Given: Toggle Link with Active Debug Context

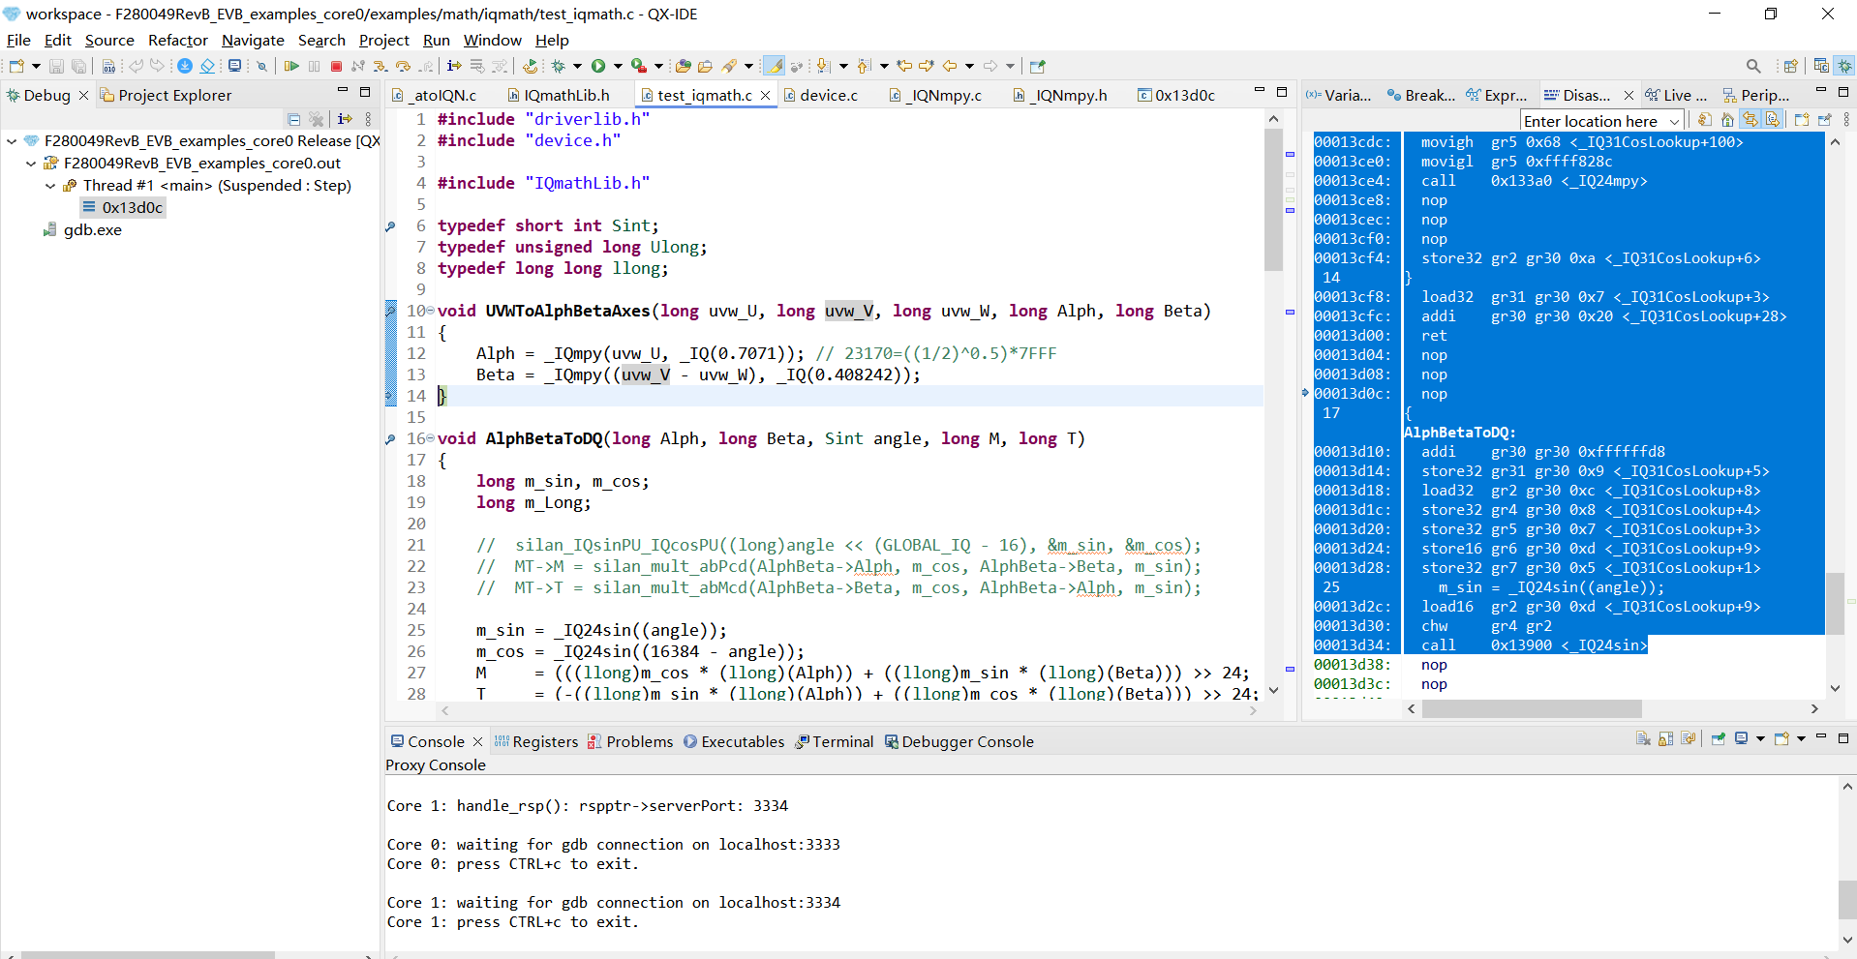Looking at the screenshot, I should (x=1750, y=120).
